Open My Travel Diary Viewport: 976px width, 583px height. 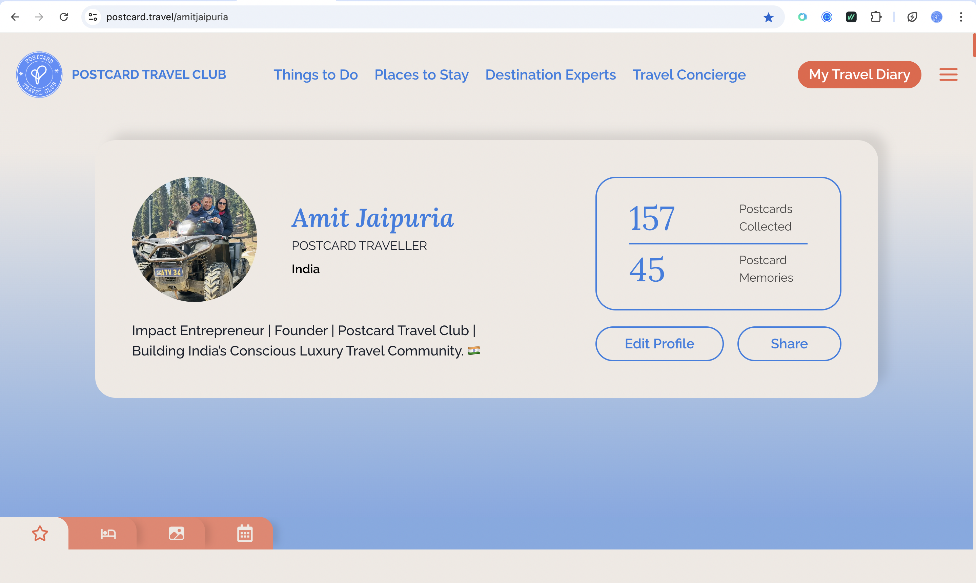[x=859, y=74]
